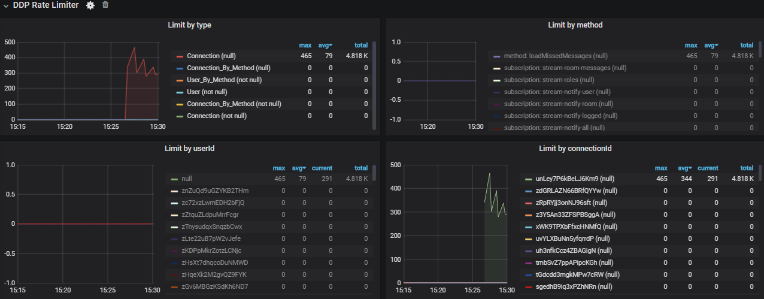764x299 pixels.
Task: Sort Limit by method legend by total
Action: point(747,45)
